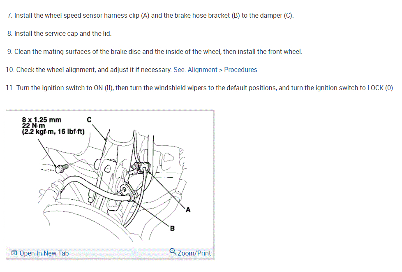This screenshot has height=272, width=402.
Task: Click label A in the diagram
Action: pos(188,210)
